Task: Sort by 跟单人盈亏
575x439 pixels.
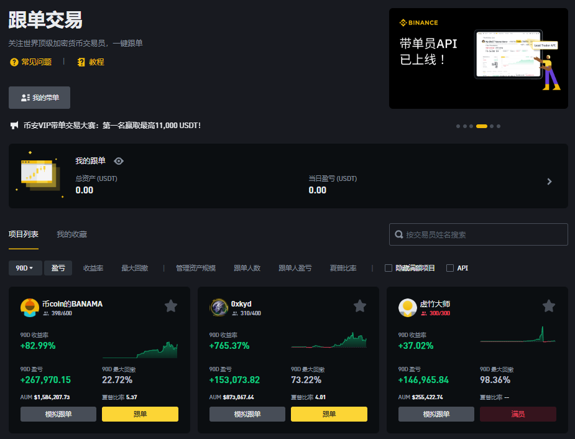Action: (x=295, y=268)
